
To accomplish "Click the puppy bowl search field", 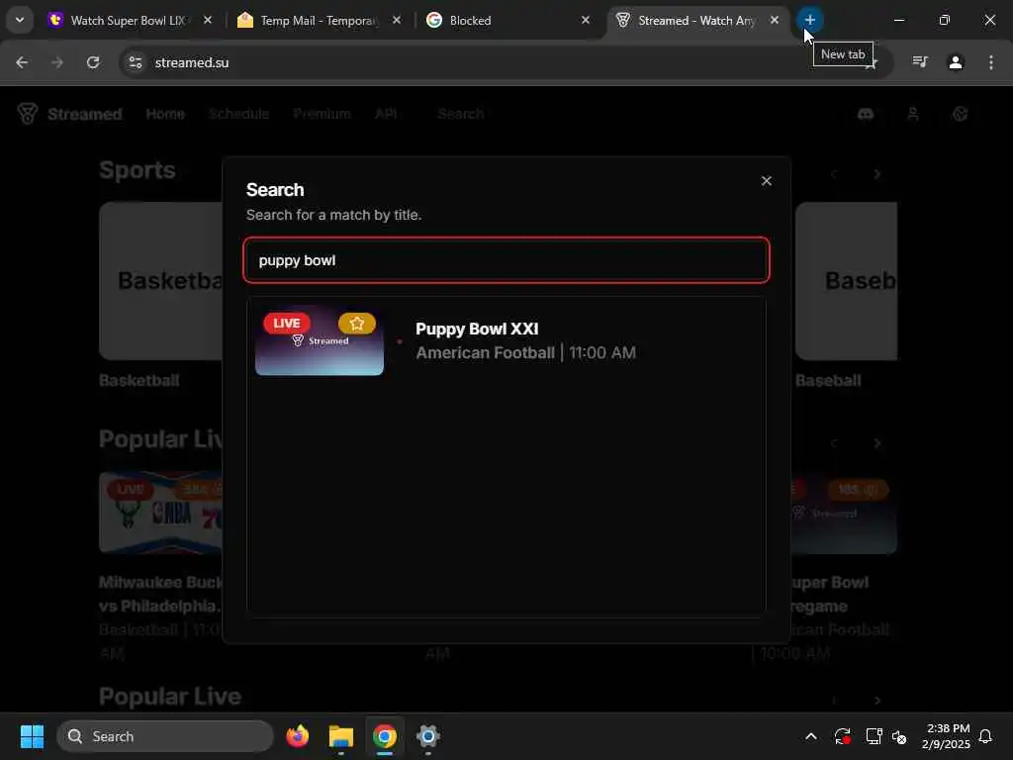I will click(x=506, y=260).
